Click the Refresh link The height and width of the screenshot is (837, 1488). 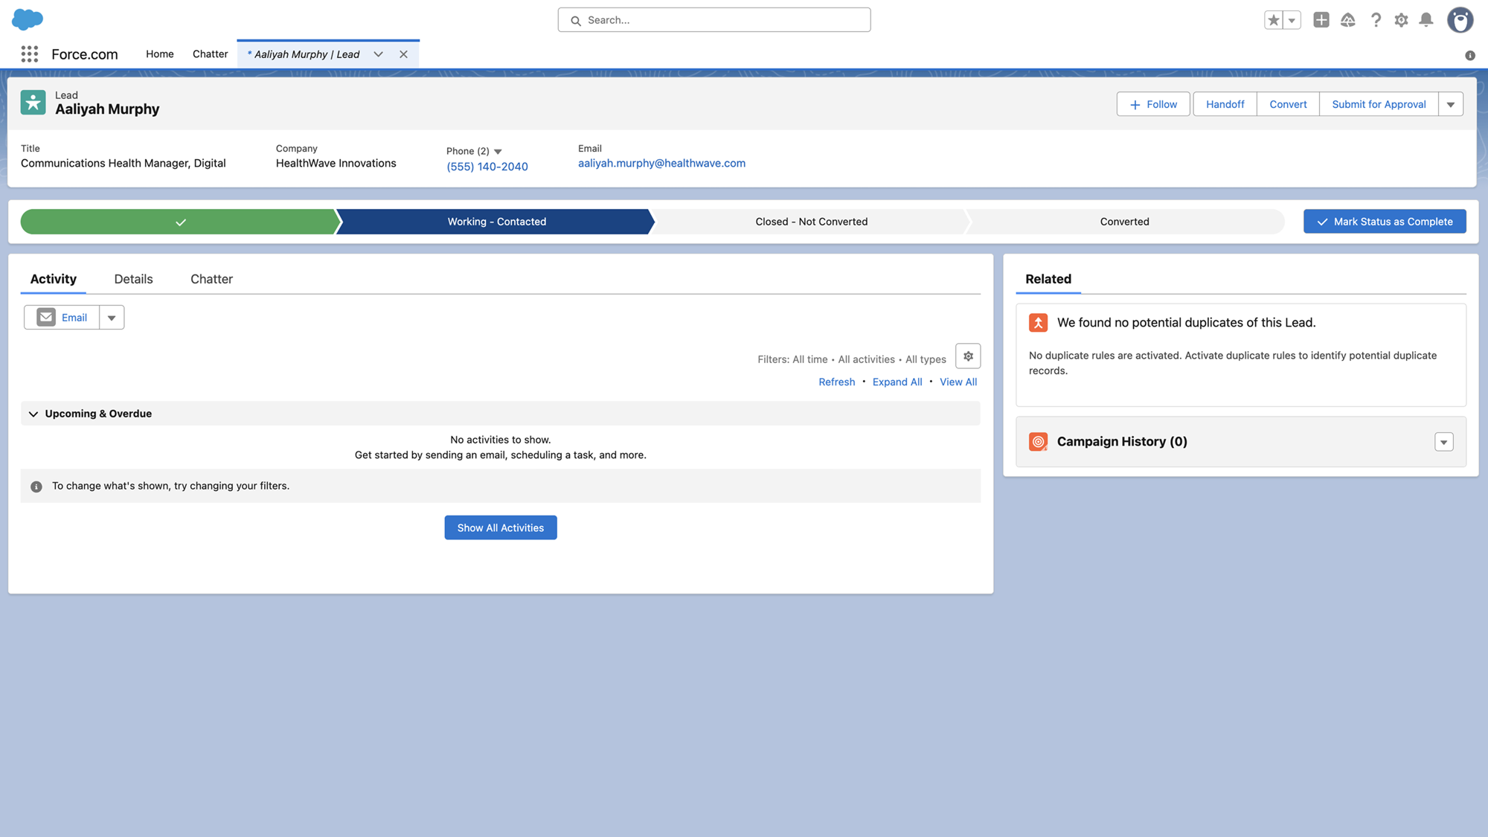(836, 382)
